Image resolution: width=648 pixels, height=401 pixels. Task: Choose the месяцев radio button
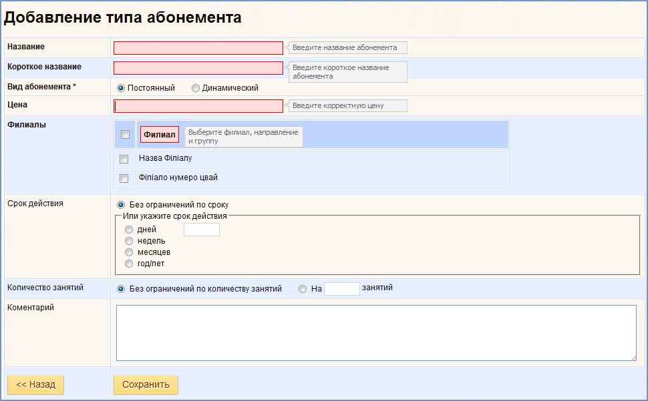click(129, 252)
